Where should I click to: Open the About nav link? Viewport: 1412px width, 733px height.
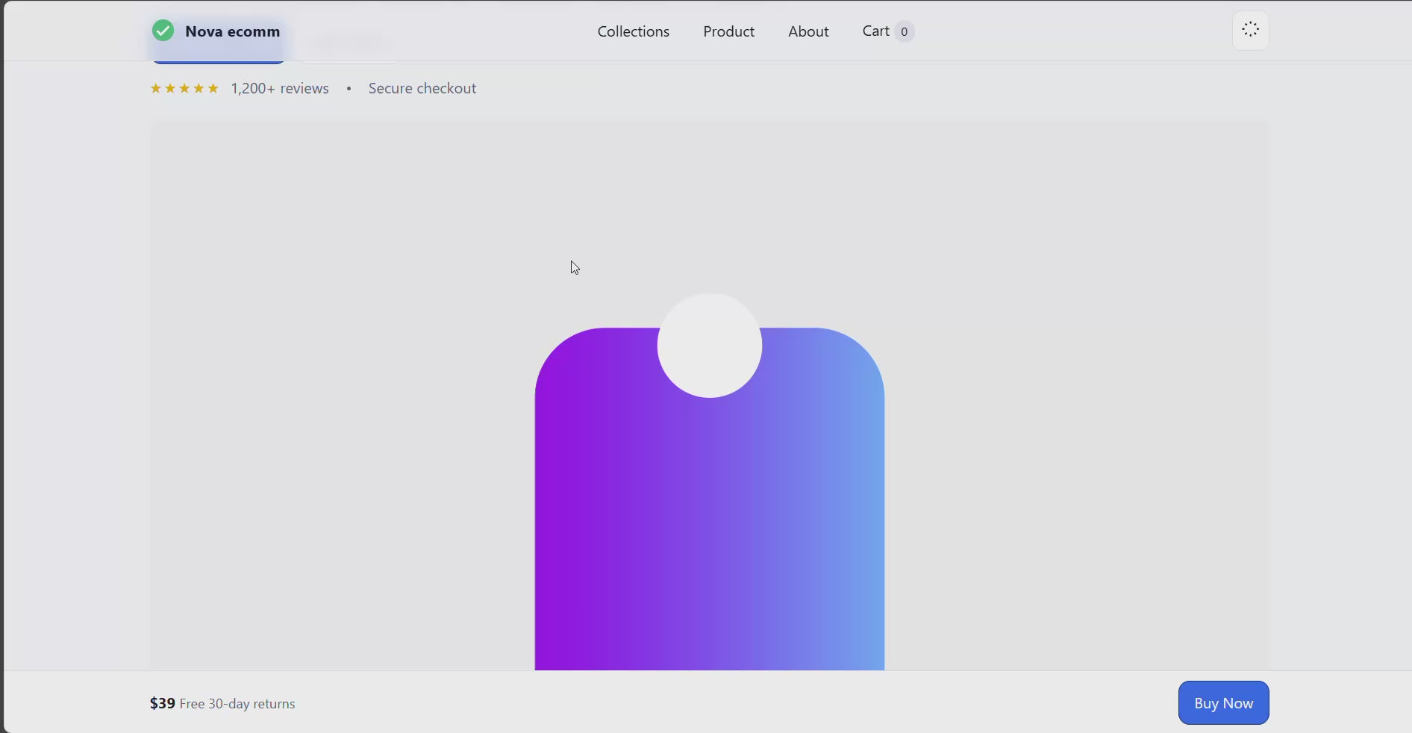pos(808,31)
